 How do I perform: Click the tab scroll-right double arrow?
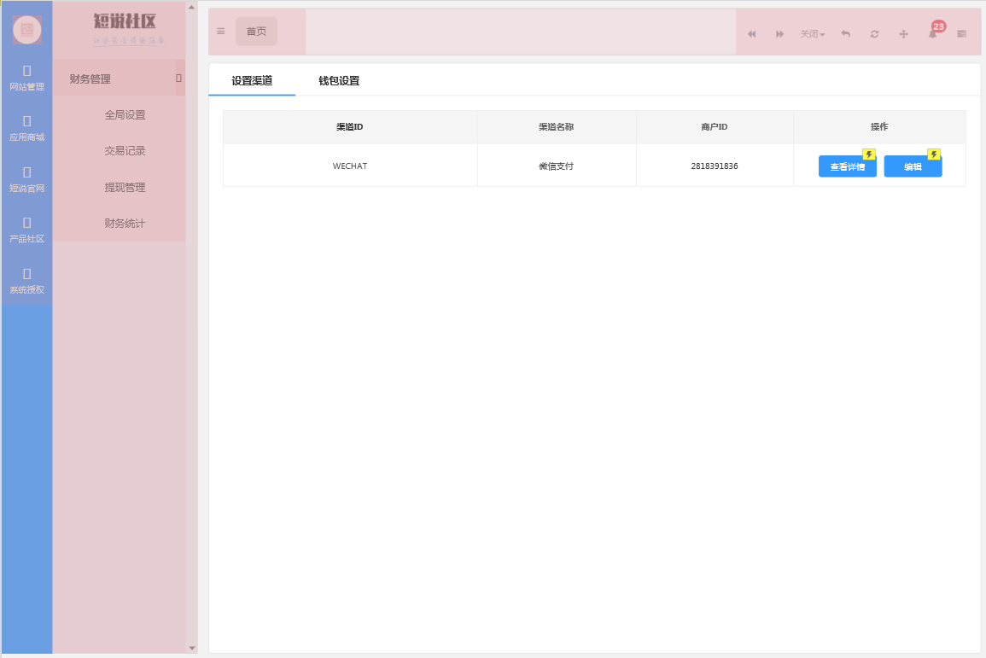779,34
